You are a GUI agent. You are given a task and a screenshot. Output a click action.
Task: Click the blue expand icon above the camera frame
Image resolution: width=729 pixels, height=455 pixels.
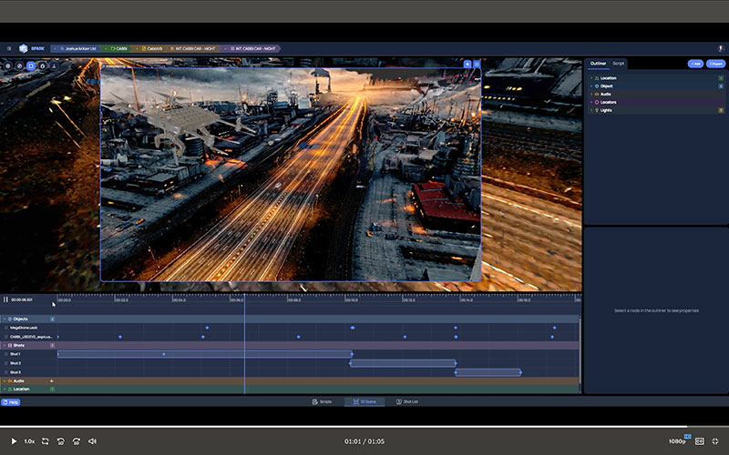tap(477, 64)
